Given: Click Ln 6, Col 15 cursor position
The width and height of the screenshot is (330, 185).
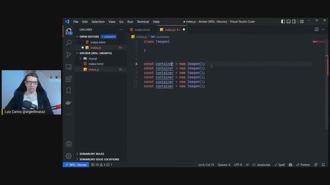Looking at the screenshot, I should (206, 164).
